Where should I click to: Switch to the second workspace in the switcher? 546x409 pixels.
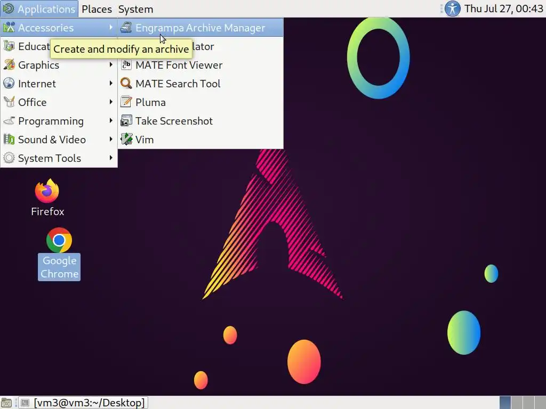[517, 403]
